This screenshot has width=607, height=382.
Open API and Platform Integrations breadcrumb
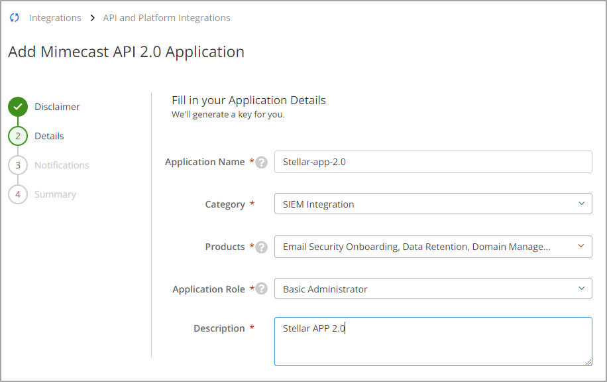coord(166,18)
